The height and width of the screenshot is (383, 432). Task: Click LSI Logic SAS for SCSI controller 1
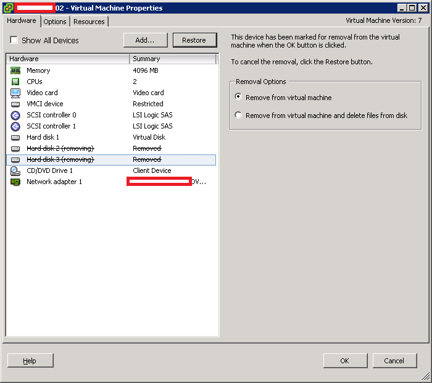click(x=152, y=126)
